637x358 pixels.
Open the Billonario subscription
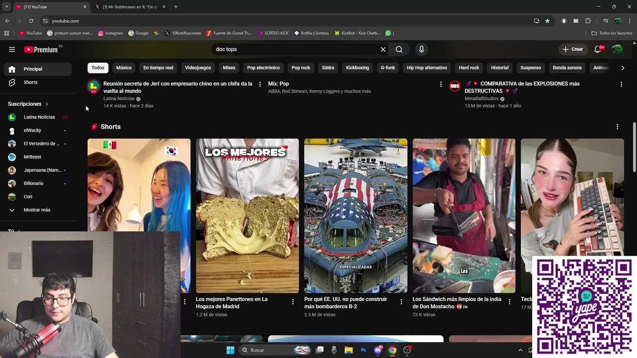click(39, 183)
